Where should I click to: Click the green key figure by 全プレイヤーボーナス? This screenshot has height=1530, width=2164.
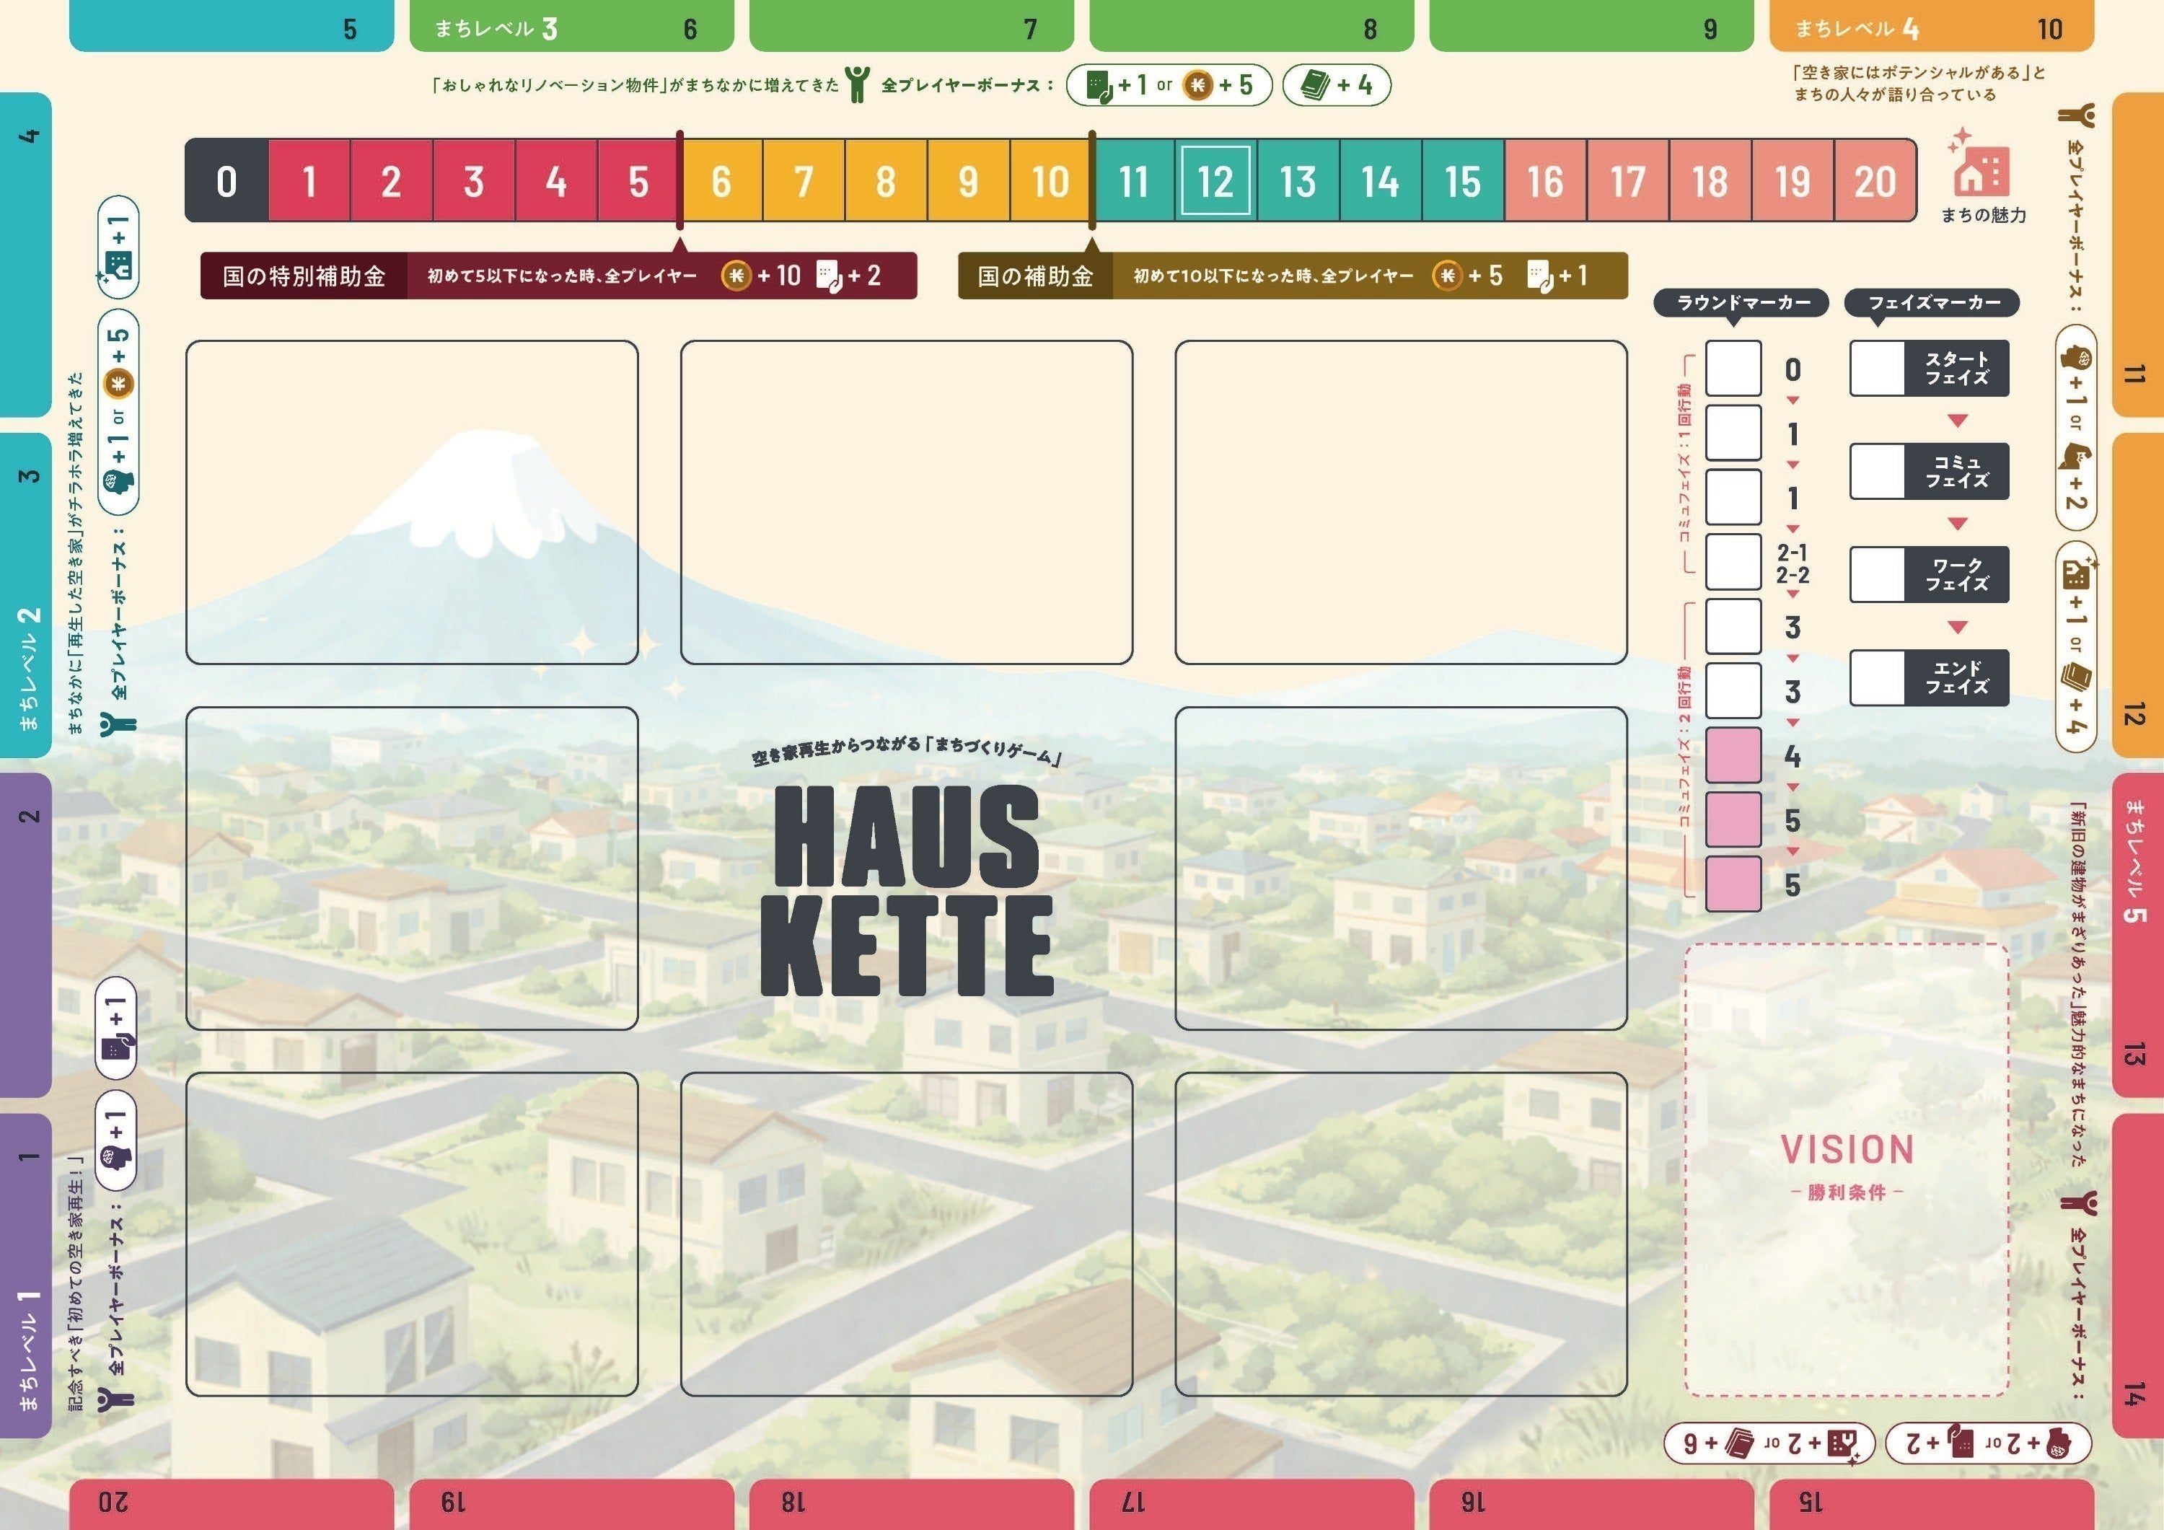click(857, 85)
